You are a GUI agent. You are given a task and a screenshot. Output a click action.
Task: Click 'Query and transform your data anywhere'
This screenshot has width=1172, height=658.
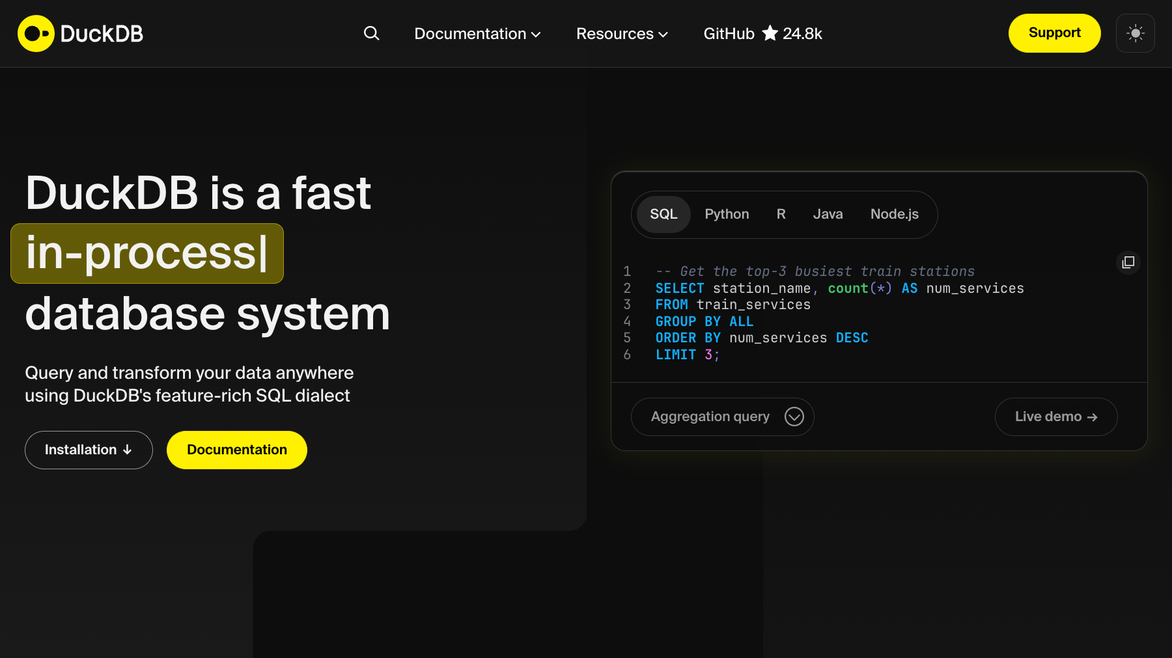pos(189,373)
